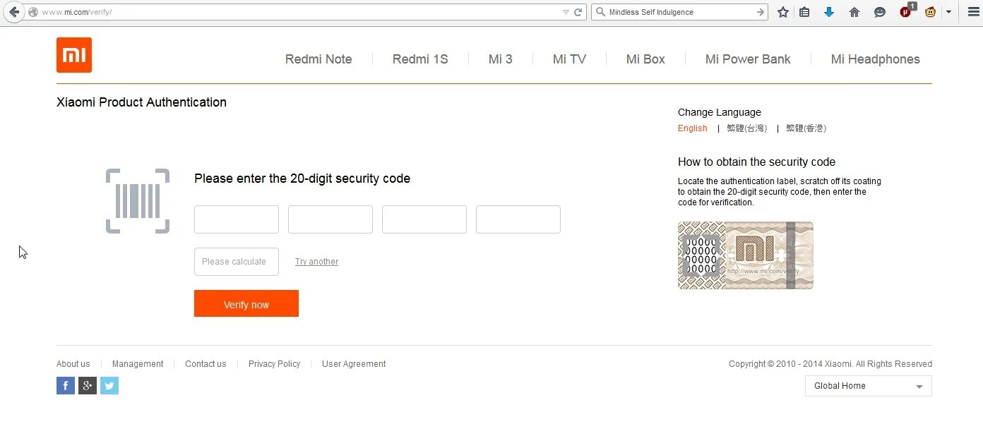Open the downloads arrow icon
The image size is (983, 448).
point(829,12)
